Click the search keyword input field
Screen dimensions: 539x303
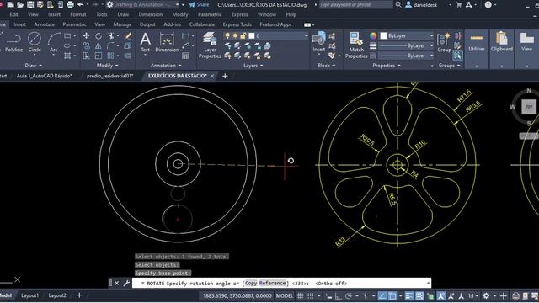point(355,5)
